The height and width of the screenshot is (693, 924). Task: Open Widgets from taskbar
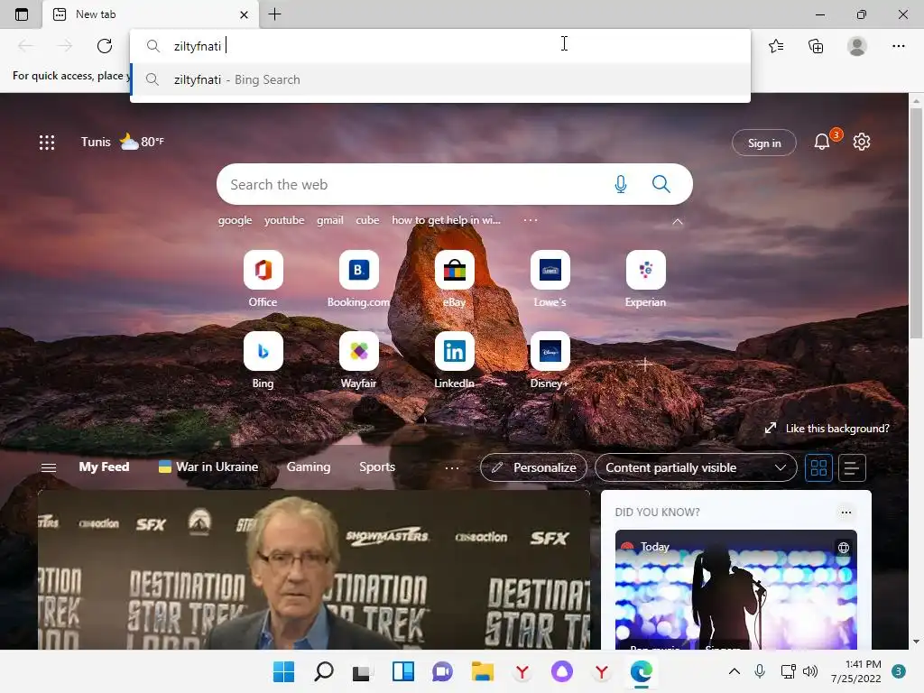click(403, 671)
